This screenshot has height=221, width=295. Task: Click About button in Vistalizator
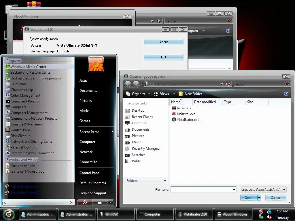point(164,42)
